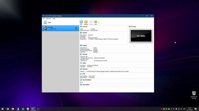Click the Preview panel header icon
Viewport: 199px width, 111px height.
[130, 27]
